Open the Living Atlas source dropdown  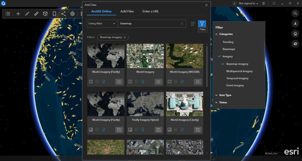click(102, 24)
